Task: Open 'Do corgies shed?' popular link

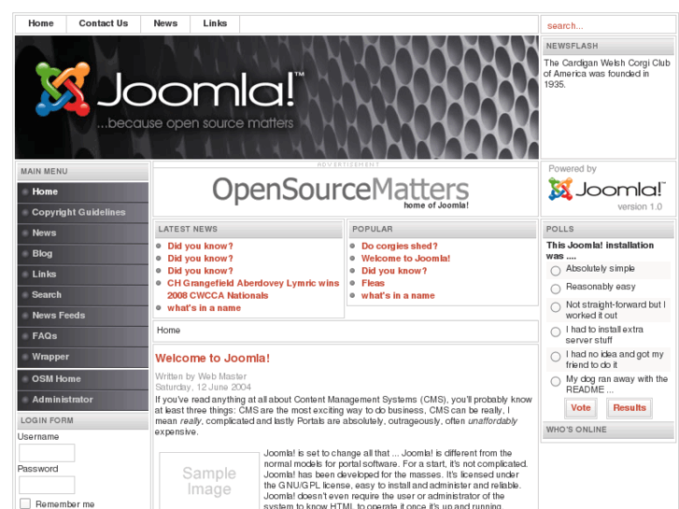Action: [x=399, y=246]
